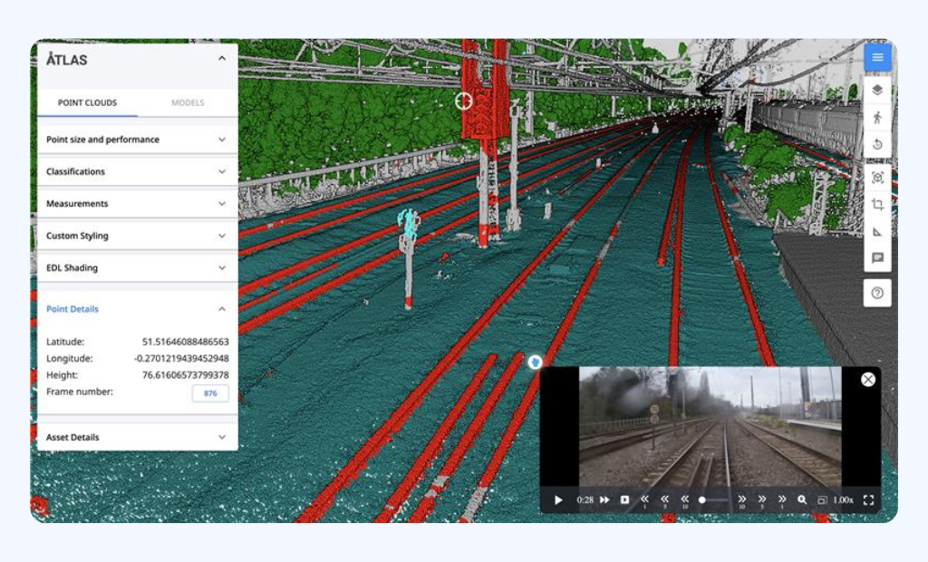Open the comment annotation tool
This screenshot has height=562, width=928.
tap(876, 258)
